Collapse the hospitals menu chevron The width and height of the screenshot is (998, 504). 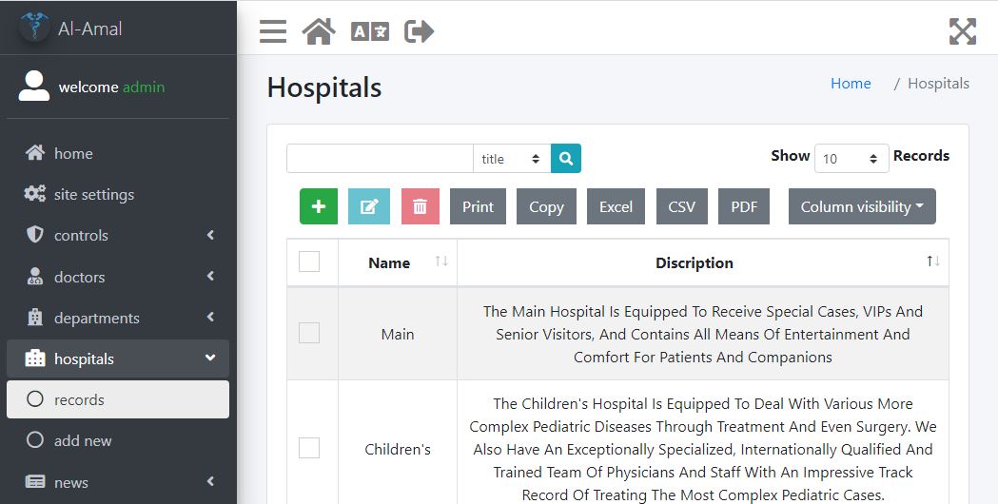pos(210,359)
